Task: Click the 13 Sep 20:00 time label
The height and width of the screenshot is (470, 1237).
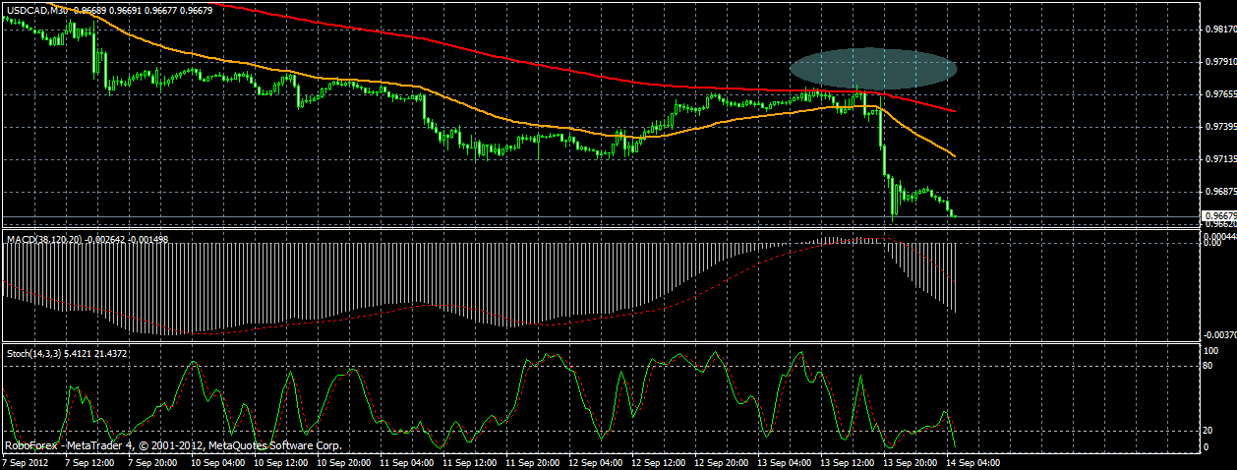Action: point(910,461)
